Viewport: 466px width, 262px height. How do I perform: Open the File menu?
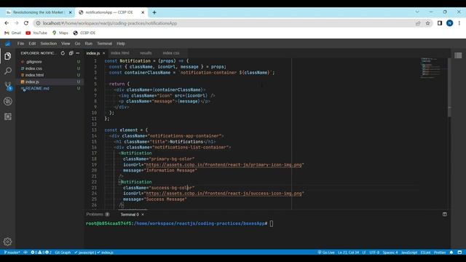tap(20, 44)
